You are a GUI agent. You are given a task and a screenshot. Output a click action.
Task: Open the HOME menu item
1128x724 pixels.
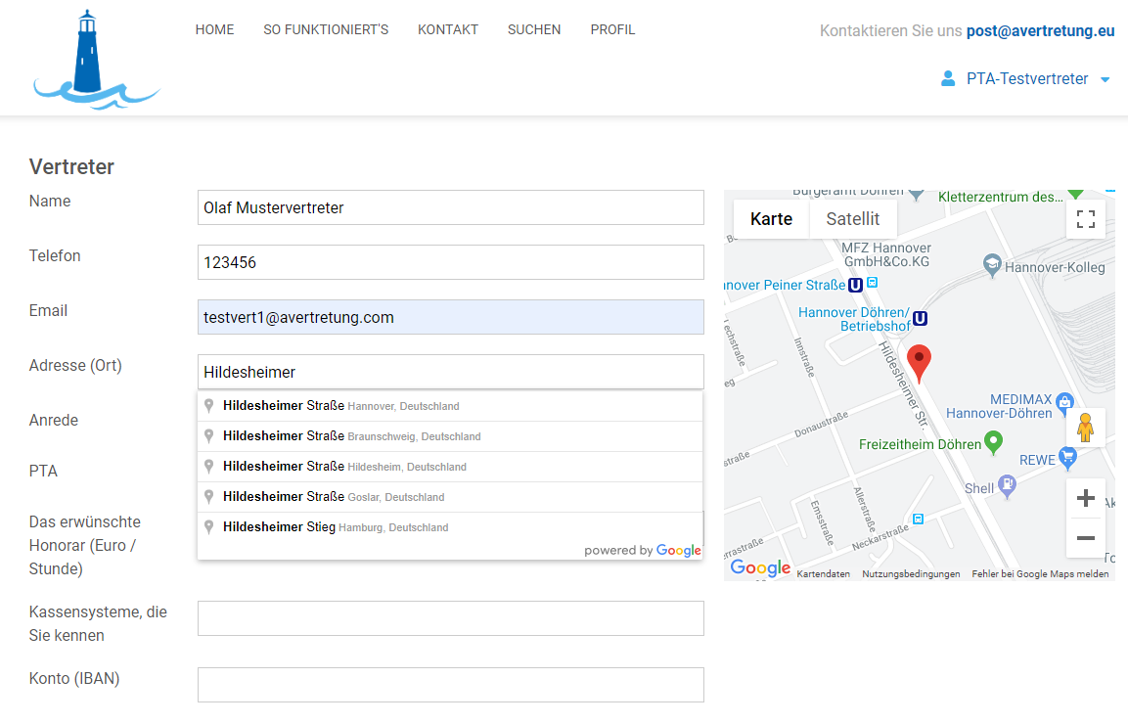click(214, 29)
